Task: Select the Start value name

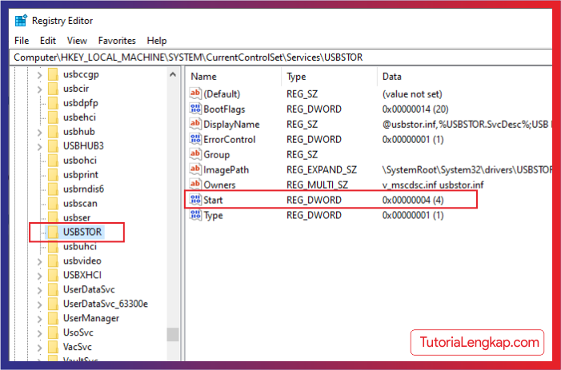Action: [213, 200]
